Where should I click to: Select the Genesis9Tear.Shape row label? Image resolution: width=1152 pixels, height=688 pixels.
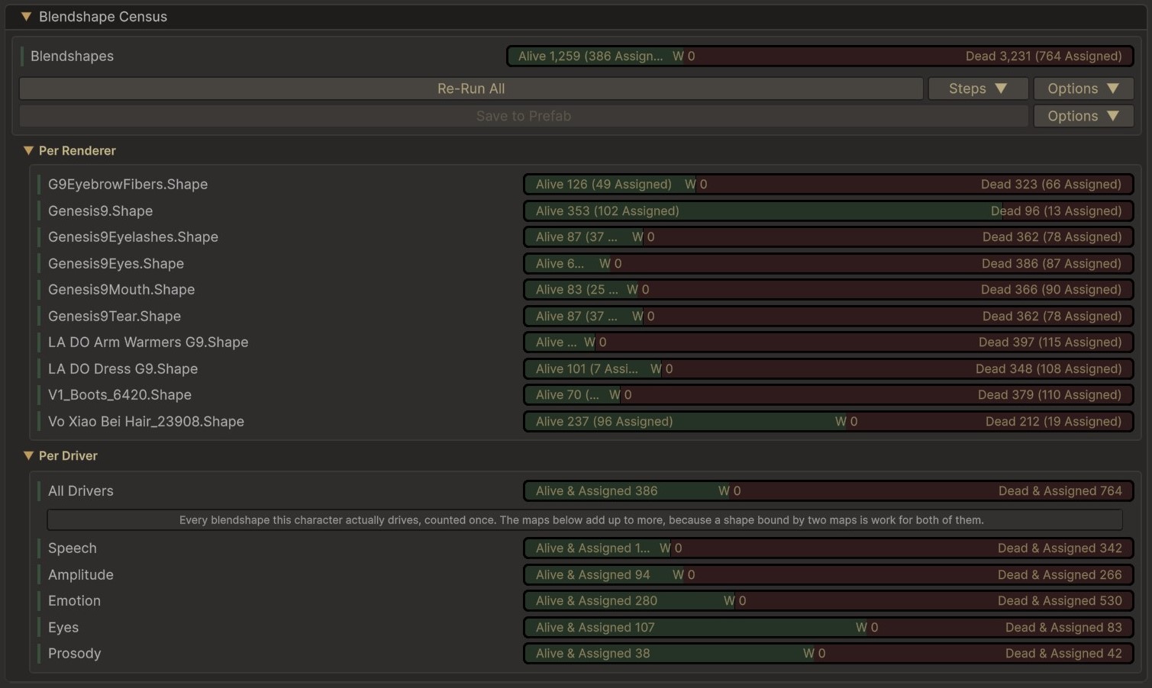point(115,316)
